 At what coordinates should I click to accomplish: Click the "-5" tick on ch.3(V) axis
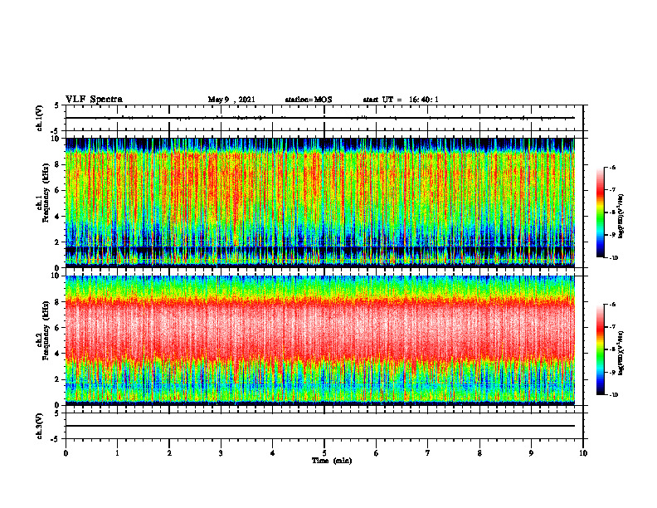point(55,439)
